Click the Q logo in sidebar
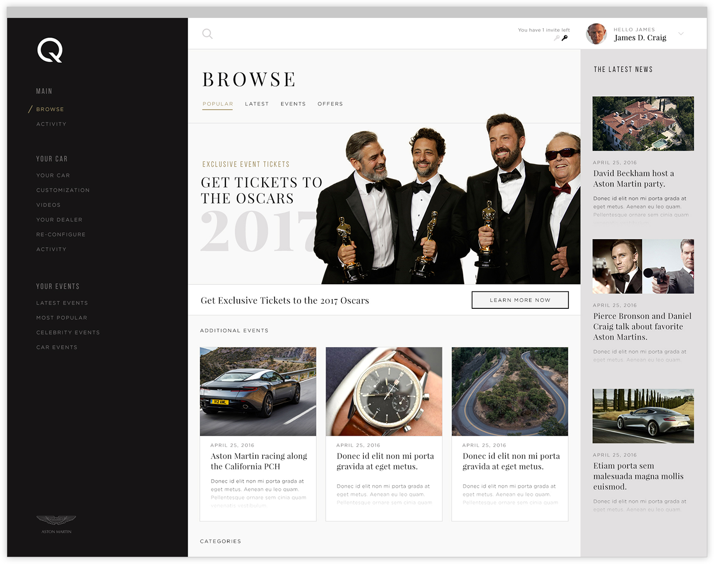This screenshot has width=714, height=564. [x=50, y=51]
